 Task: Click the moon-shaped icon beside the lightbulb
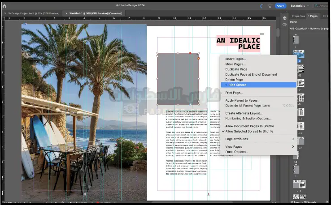pyautogui.click(x=262, y=6)
